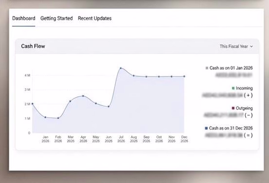Select the Oct 2026 data point on chart
269x183 pixels.
pyautogui.click(x=159, y=77)
